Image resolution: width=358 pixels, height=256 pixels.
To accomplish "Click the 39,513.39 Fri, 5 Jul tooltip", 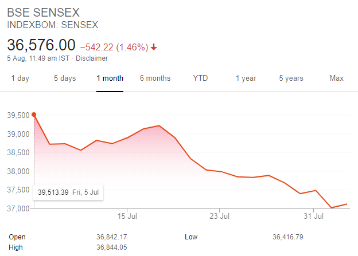I will 68,192.
